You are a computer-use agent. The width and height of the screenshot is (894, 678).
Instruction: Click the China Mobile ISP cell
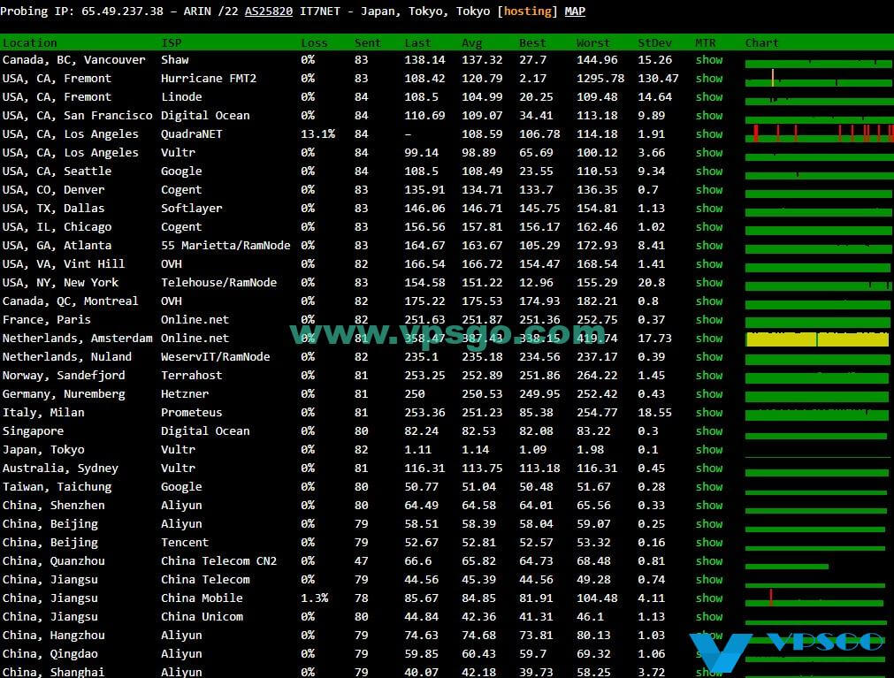coord(202,598)
